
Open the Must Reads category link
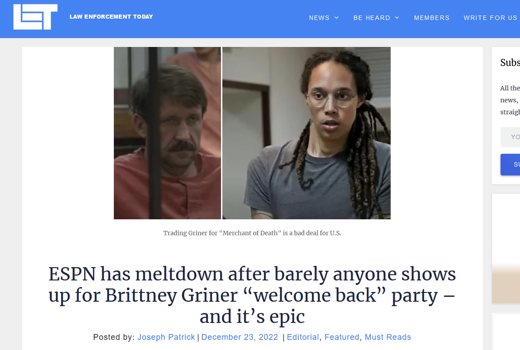[x=388, y=337]
